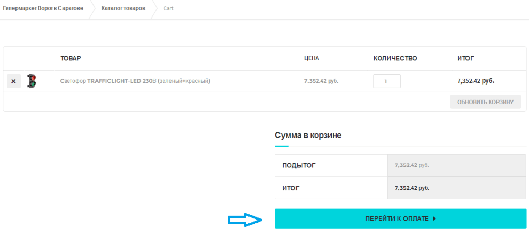Click the small triangle on checkout button
This screenshot has width=529, height=236.
coord(434,219)
